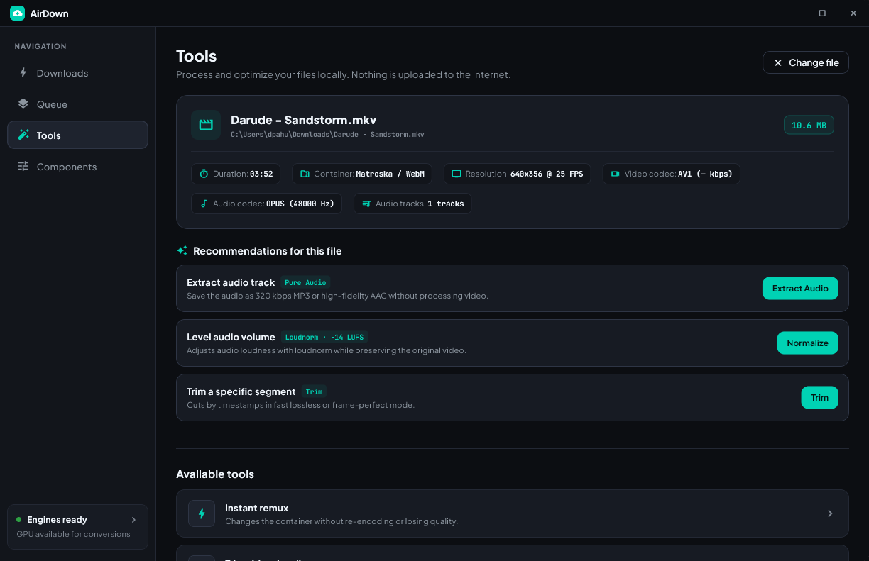Click the Audio tracks 1 tracks chip

pos(412,204)
